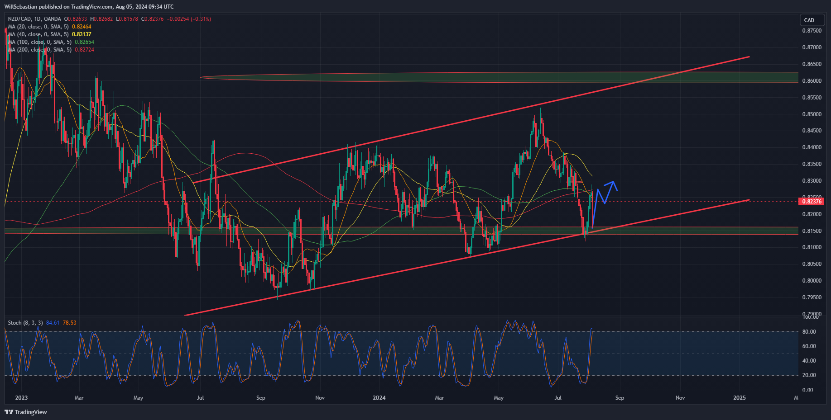Click the NZD/CAD, 1D, OANDA symbol legend
Screen dimensions: 831x420
(x=34, y=19)
